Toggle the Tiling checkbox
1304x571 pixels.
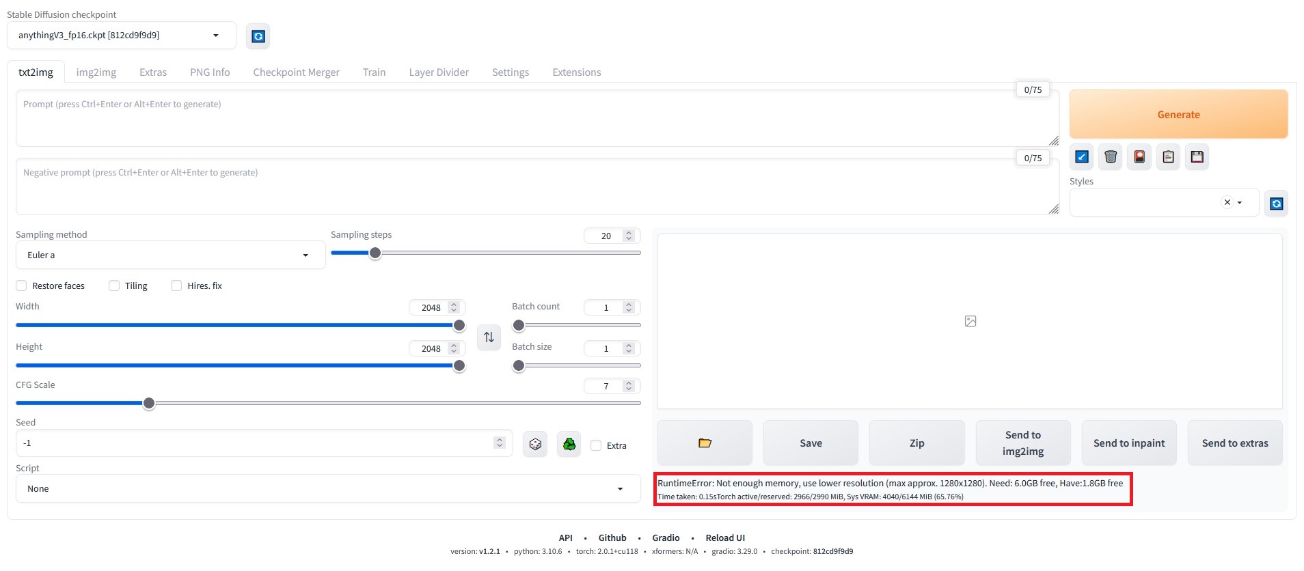[x=114, y=285]
